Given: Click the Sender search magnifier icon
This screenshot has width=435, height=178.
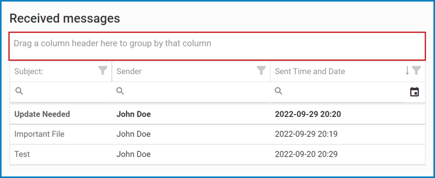Looking at the screenshot, I should coord(120,91).
